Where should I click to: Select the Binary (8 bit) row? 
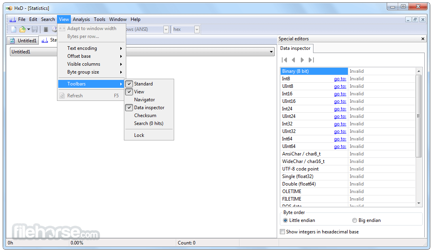pyautogui.click(x=348, y=71)
